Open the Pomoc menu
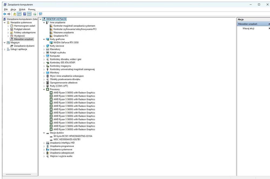This screenshot has height=179, width=270. pyautogui.click(x=32, y=9)
